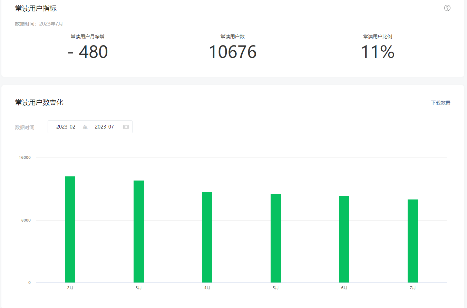467x308 pixels.
Task: Click the 10676 常读用户数 value
Action: coord(233,52)
